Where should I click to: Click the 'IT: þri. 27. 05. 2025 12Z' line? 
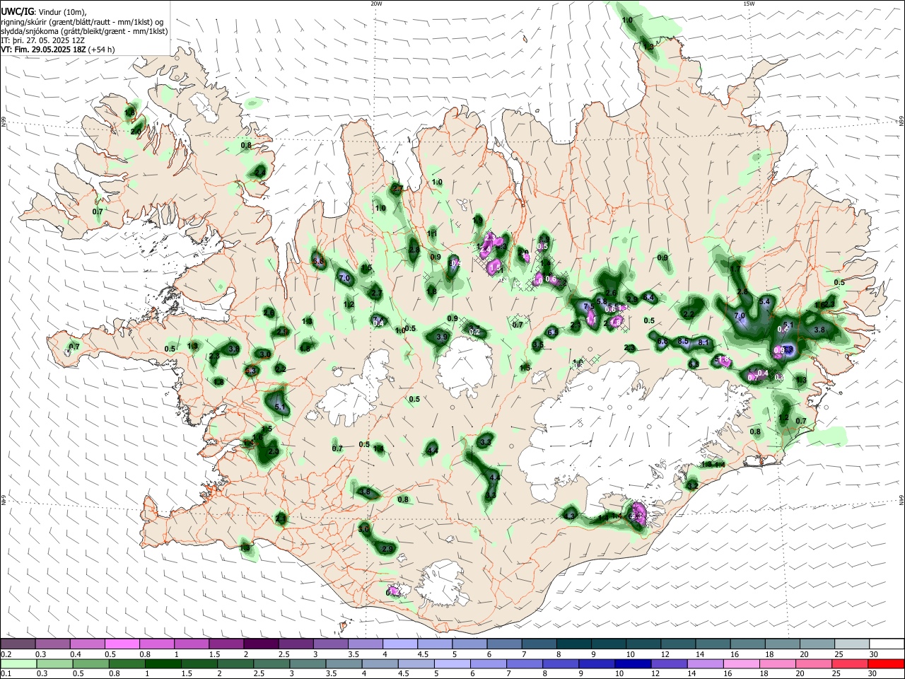pos(43,40)
